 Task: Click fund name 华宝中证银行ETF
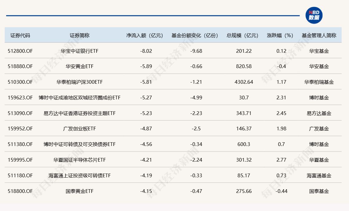pyautogui.click(x=80, y=51)
